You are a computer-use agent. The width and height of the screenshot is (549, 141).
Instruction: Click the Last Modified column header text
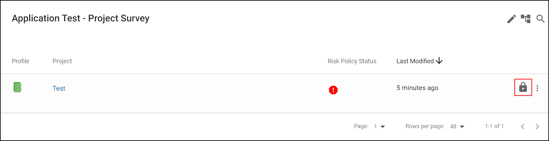415,61
